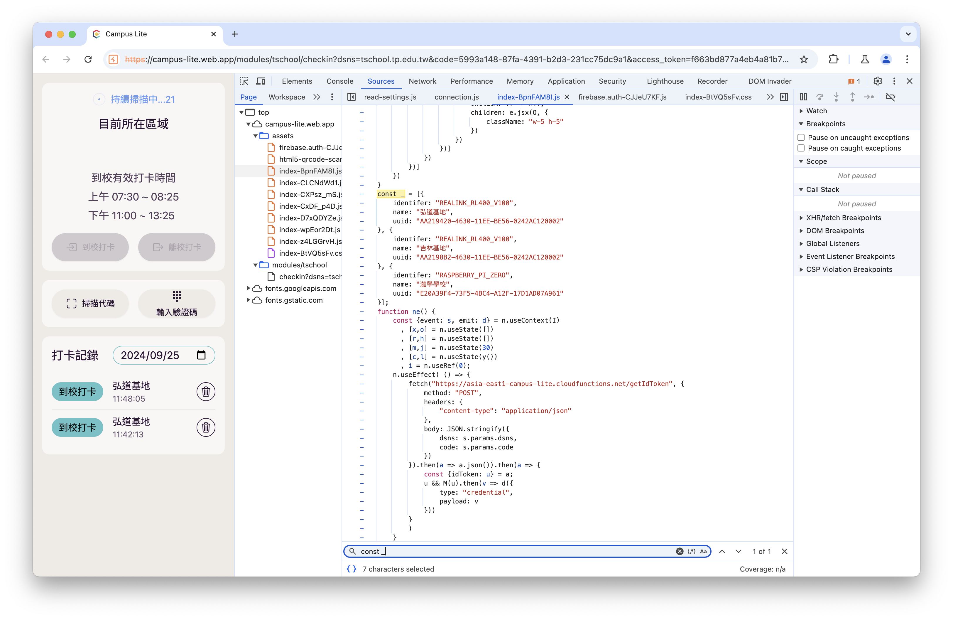Viewport: 953px width, 620px height.
Task: Click the pretty print braces icon
Action: click(x=351, y=569)
